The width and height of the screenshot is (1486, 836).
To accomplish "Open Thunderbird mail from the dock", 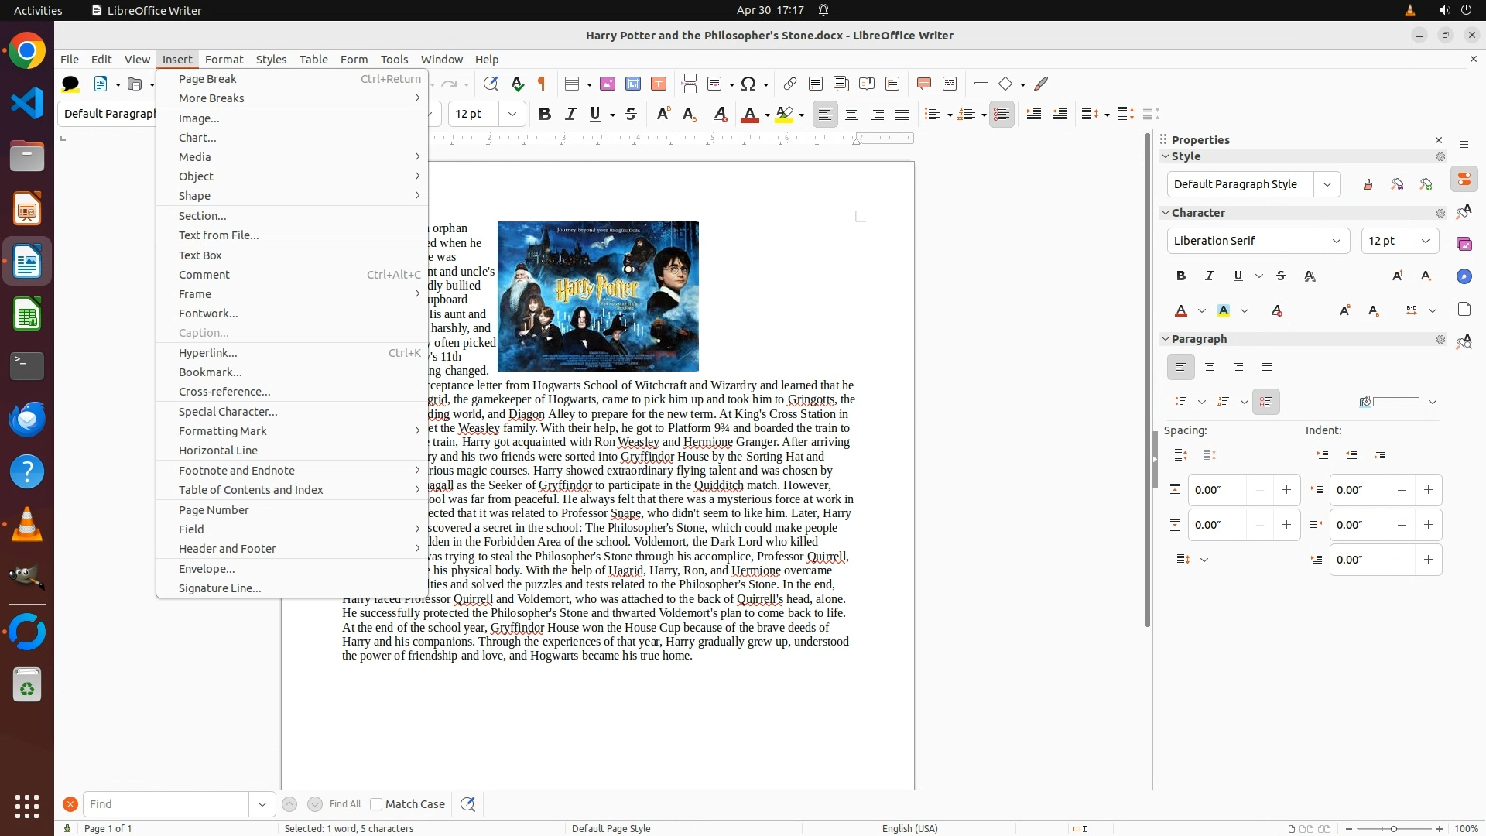I will coord(27,419).
